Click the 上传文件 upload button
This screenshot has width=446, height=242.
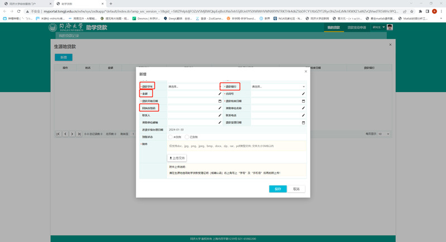(177, 158)
